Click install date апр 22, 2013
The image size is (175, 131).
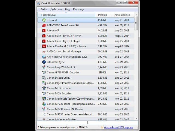tap(122, 52)
